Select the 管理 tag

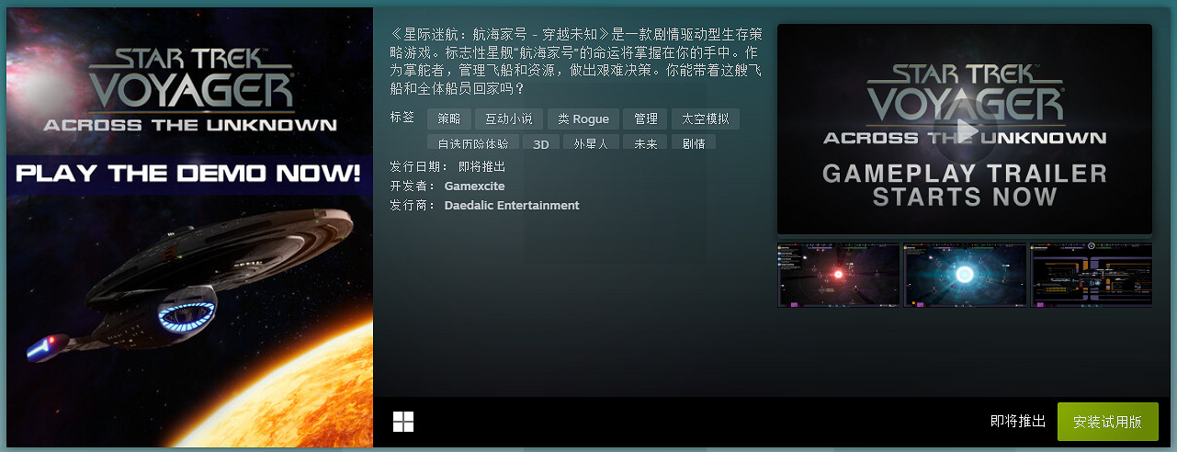point(646,119)
